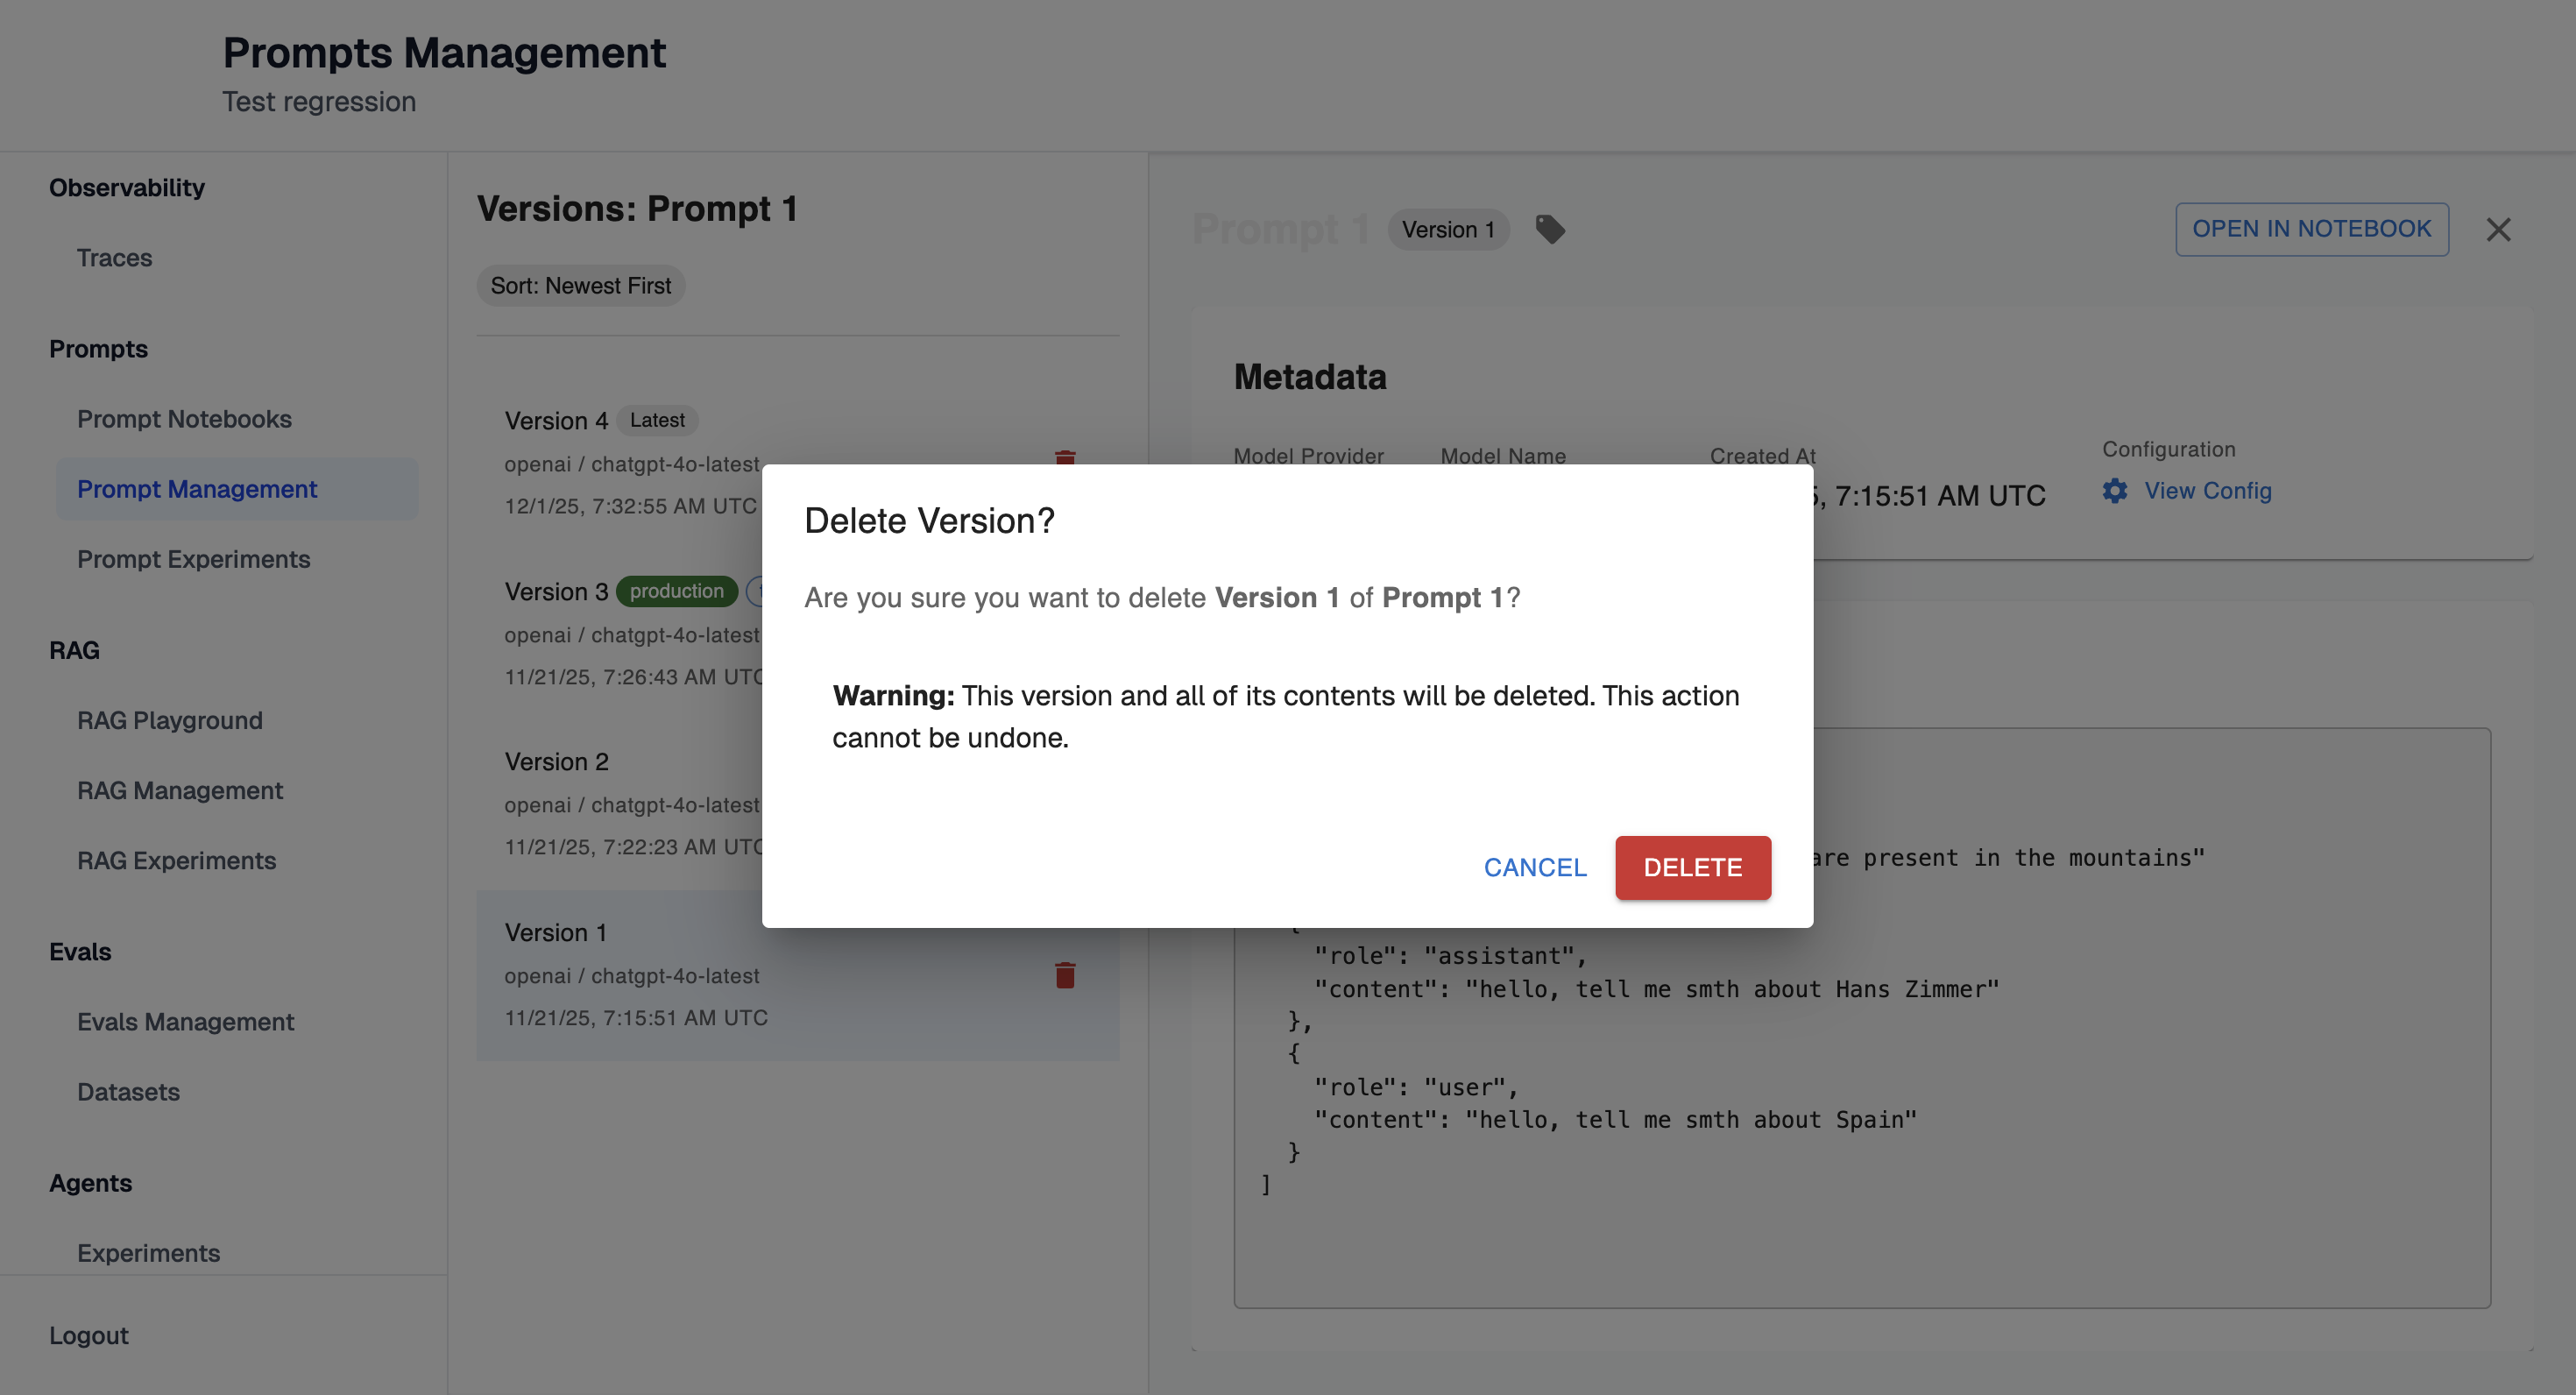The image size is (2576, 1395).
Task: Go to Traces in the sidebar
Action: [x=114, y=258]
